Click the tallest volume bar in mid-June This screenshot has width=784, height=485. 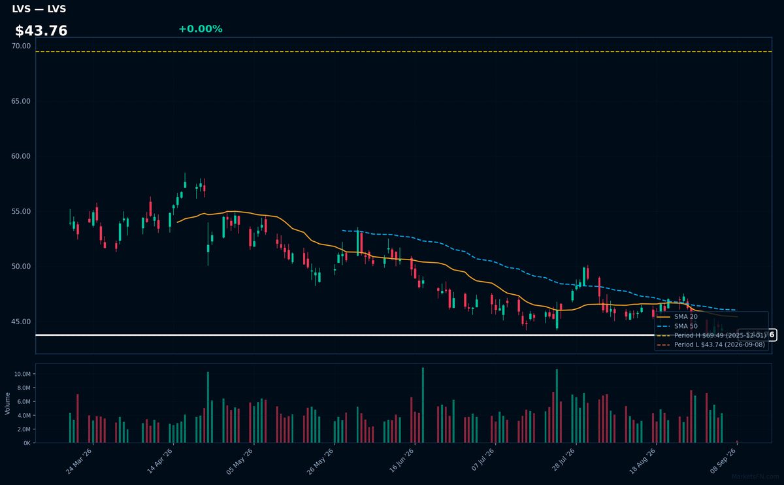coord(423,405)
